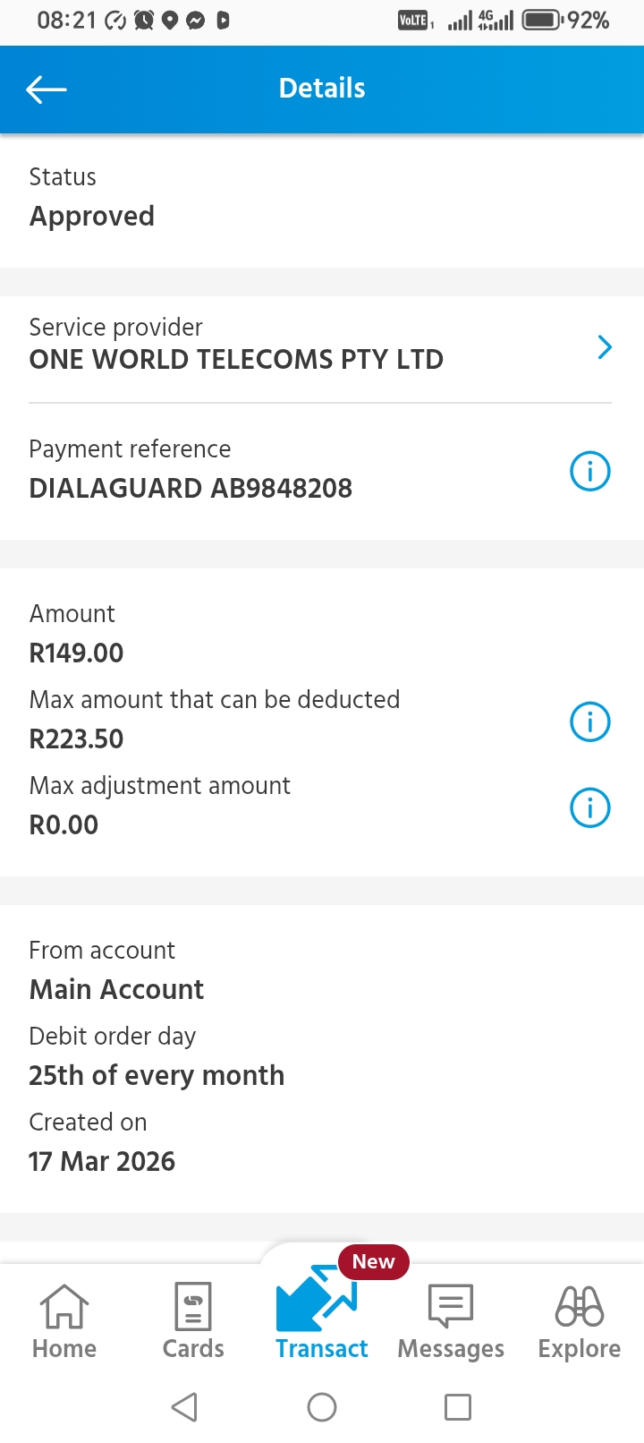Tap the Details page title

tap(322, 89)
